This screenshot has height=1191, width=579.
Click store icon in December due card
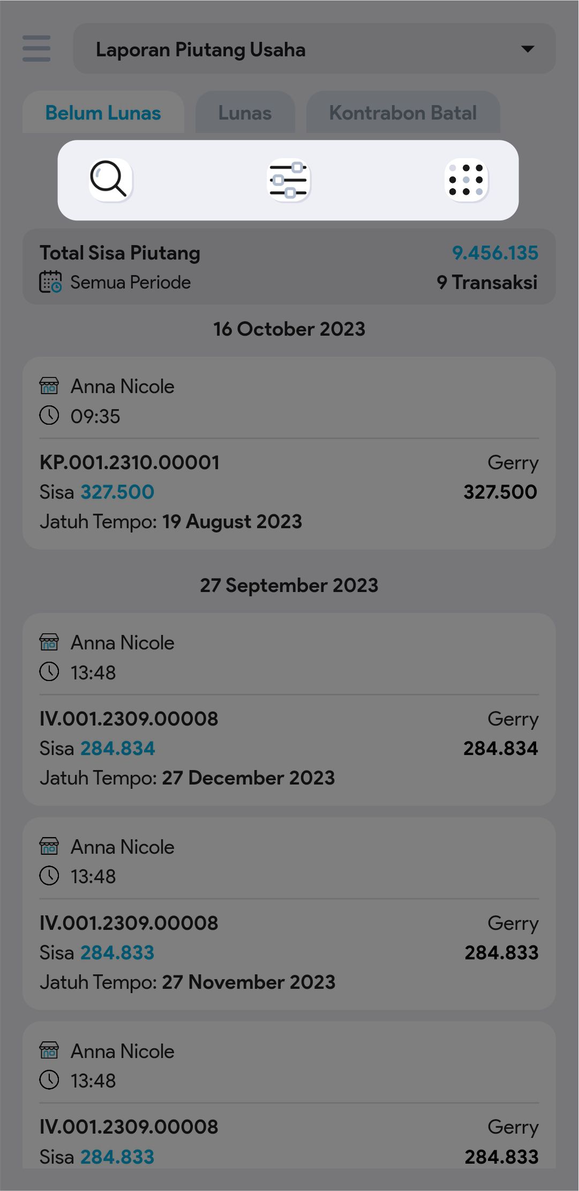49,642
